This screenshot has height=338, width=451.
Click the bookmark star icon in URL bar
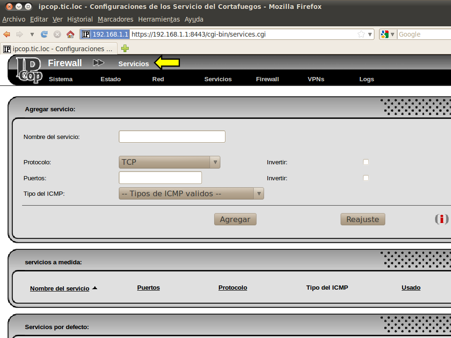coord(361,34)
